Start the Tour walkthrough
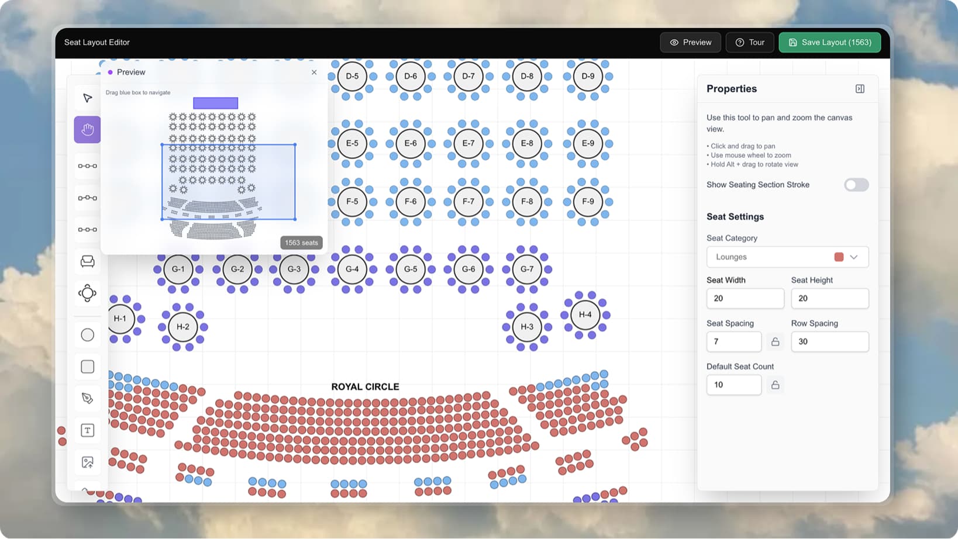Screen dimensions: 958x539 [x=750, y=42]
